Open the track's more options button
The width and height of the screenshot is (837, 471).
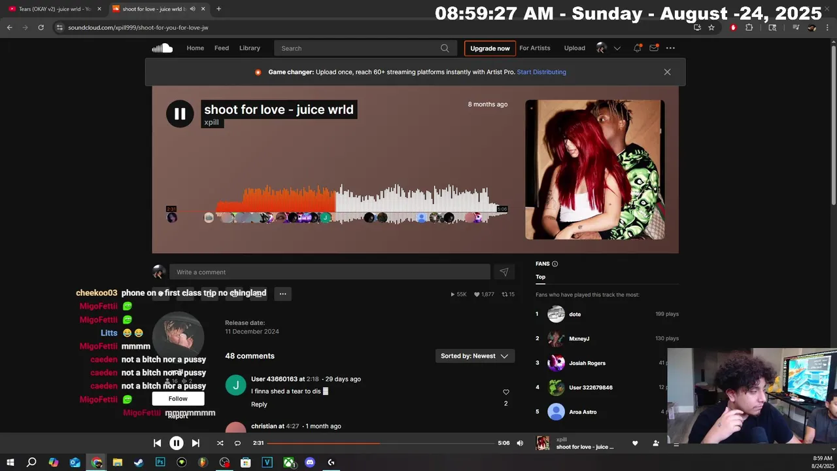pyautogui.click(x=282, y=294)
